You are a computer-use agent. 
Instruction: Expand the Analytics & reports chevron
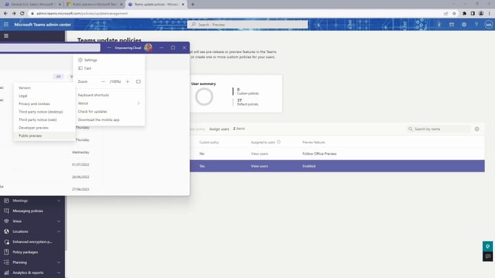coord(58,273)
